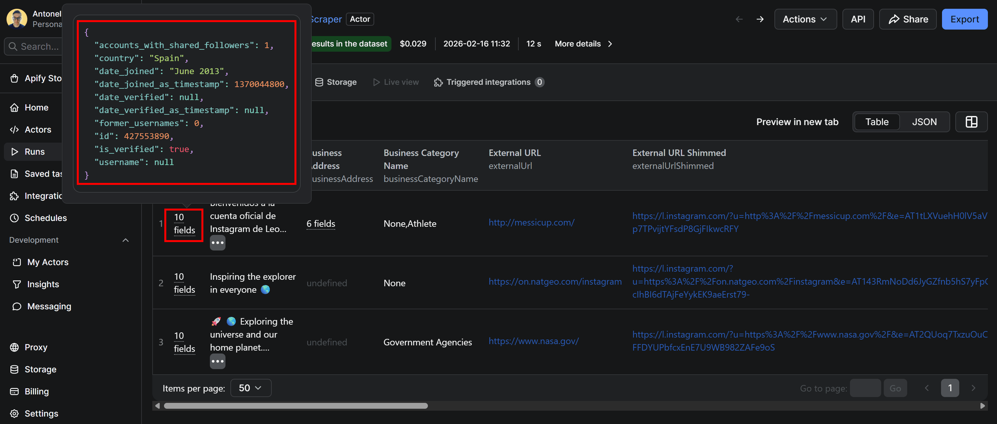The width and height of the screenshot is (997, 424).
Task: Navigate forward with the right arrow icon
Action: pos(760,19)
